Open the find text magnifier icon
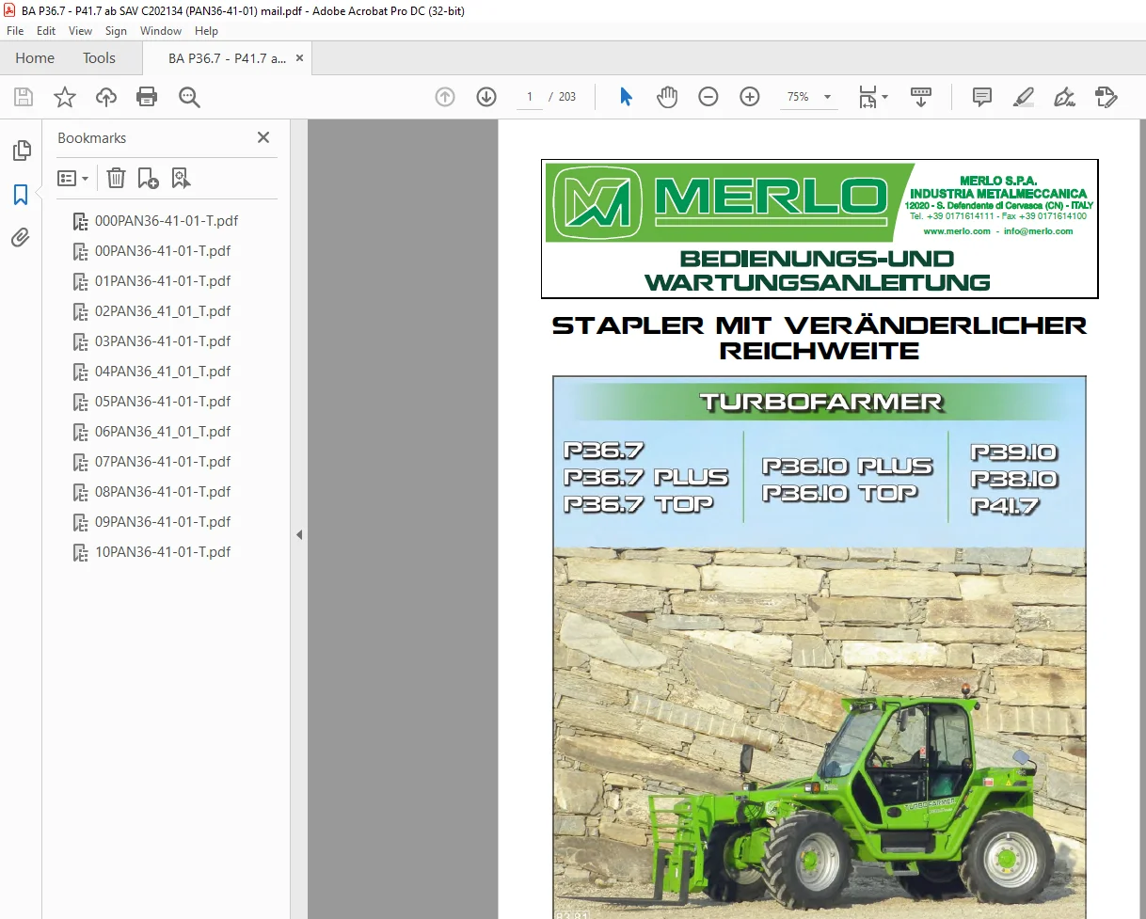1146x919 pixels. coord(189,97)
